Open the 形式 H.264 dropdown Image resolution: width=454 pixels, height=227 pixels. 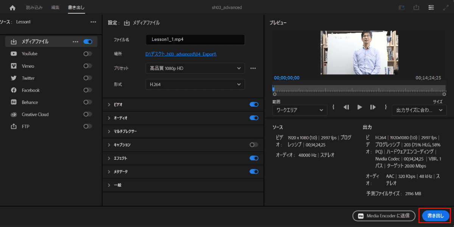pyautogui.click(x=195, y=84)
